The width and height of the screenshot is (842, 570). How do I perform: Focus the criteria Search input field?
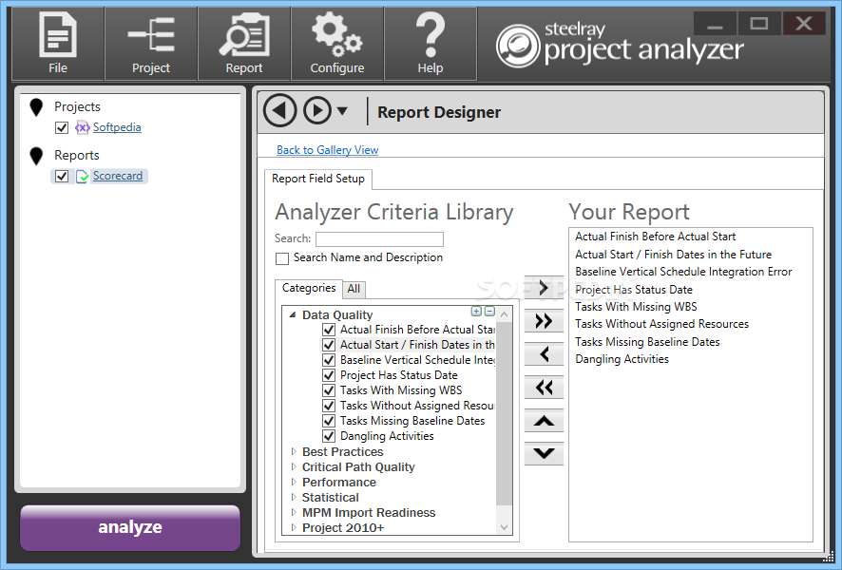[x=379, y=239]
